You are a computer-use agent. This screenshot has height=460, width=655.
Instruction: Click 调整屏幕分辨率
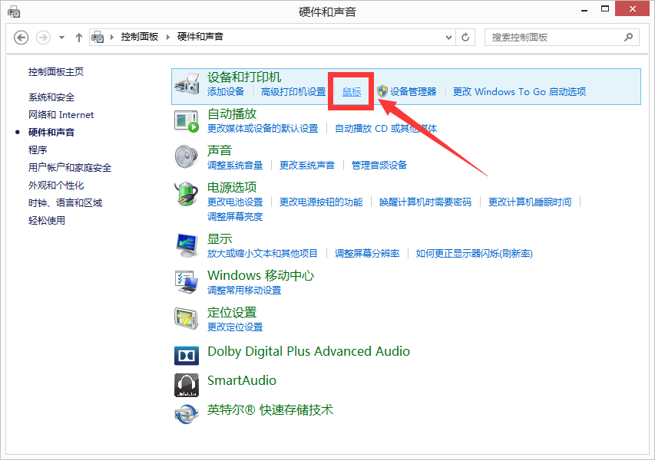tap(367, 253)
